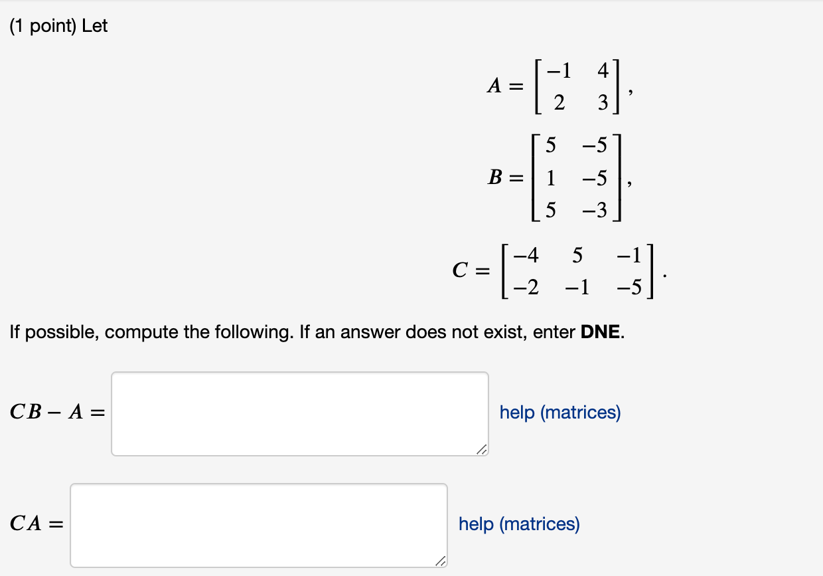Click the corner handle of the lower textarea
823x576 pixels.
click(x=440, y=561)
